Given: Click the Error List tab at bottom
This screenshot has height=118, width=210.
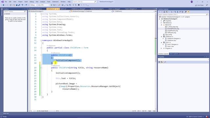Looking at the screenshot, I should 6,114.
